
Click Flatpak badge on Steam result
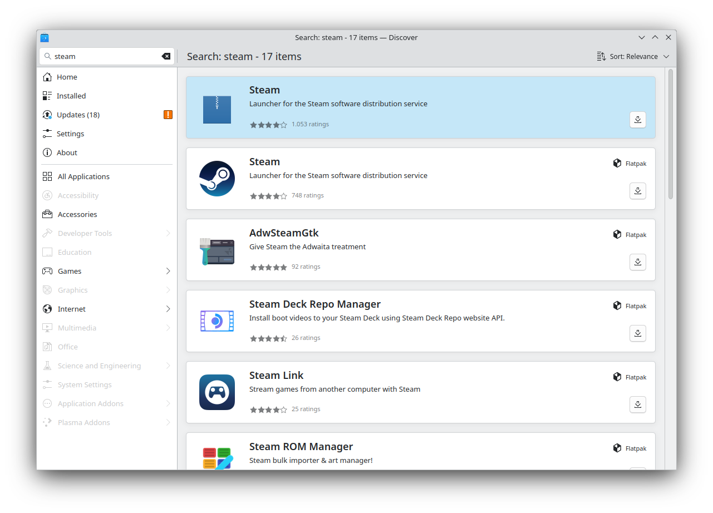click(x=630, y=164)
